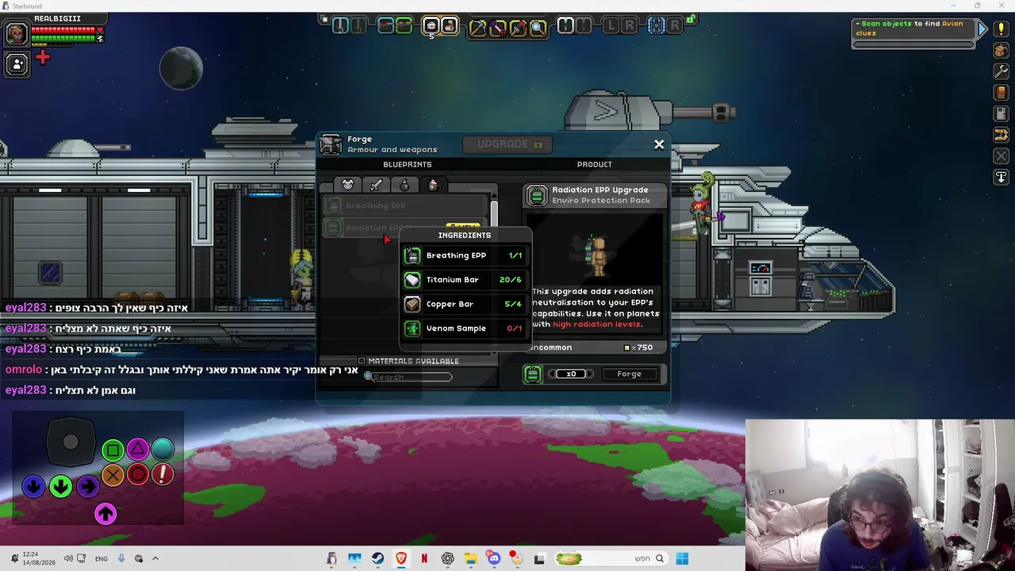Toggle the Materials Available checkbox

362,361
